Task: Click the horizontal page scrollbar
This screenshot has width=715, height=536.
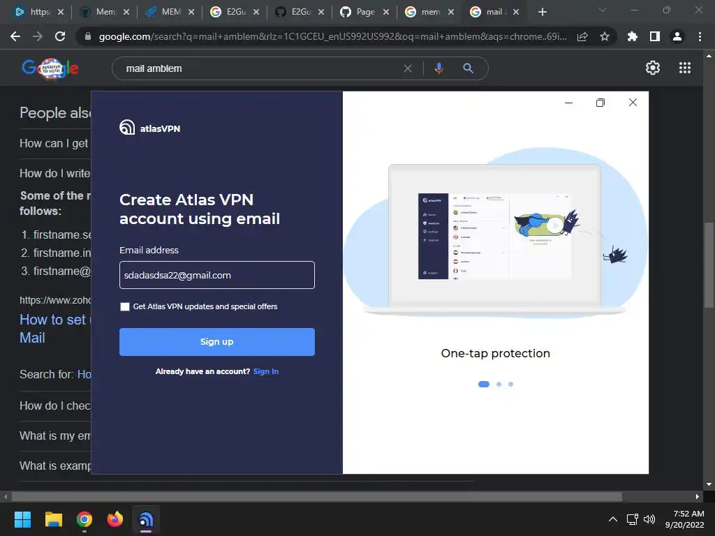Action: 317,496
